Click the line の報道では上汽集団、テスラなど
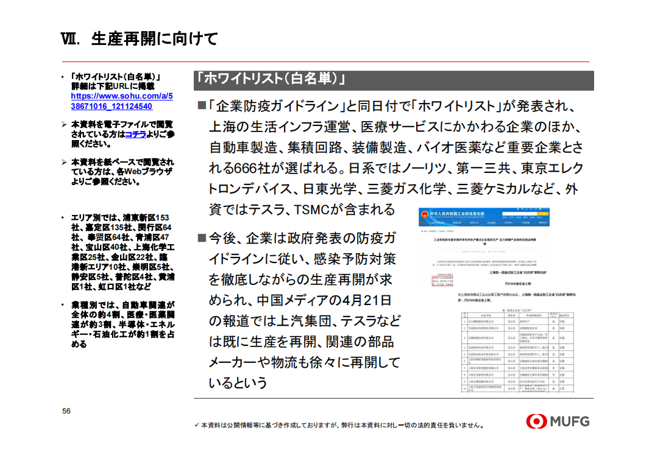Screen dimensions: 652x450 [305, 320]
